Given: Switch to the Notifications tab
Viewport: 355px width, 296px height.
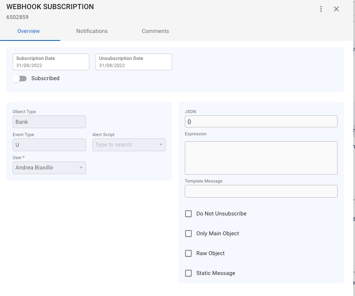Looking at the screenshot, I should click(92, 31).
